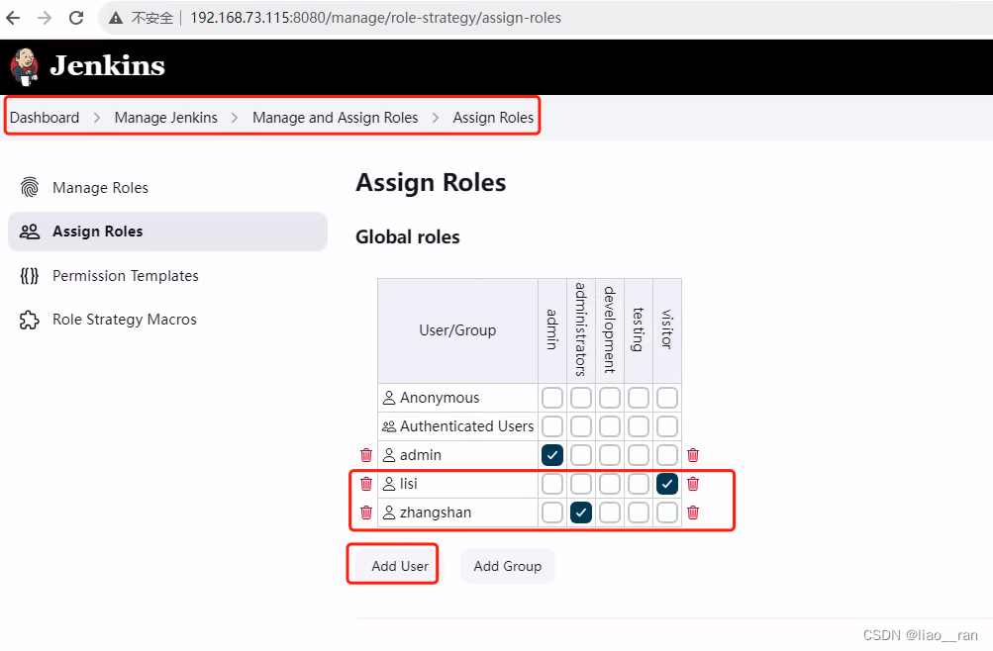Click Assign Roles breadcrumb

coord(493,118)
